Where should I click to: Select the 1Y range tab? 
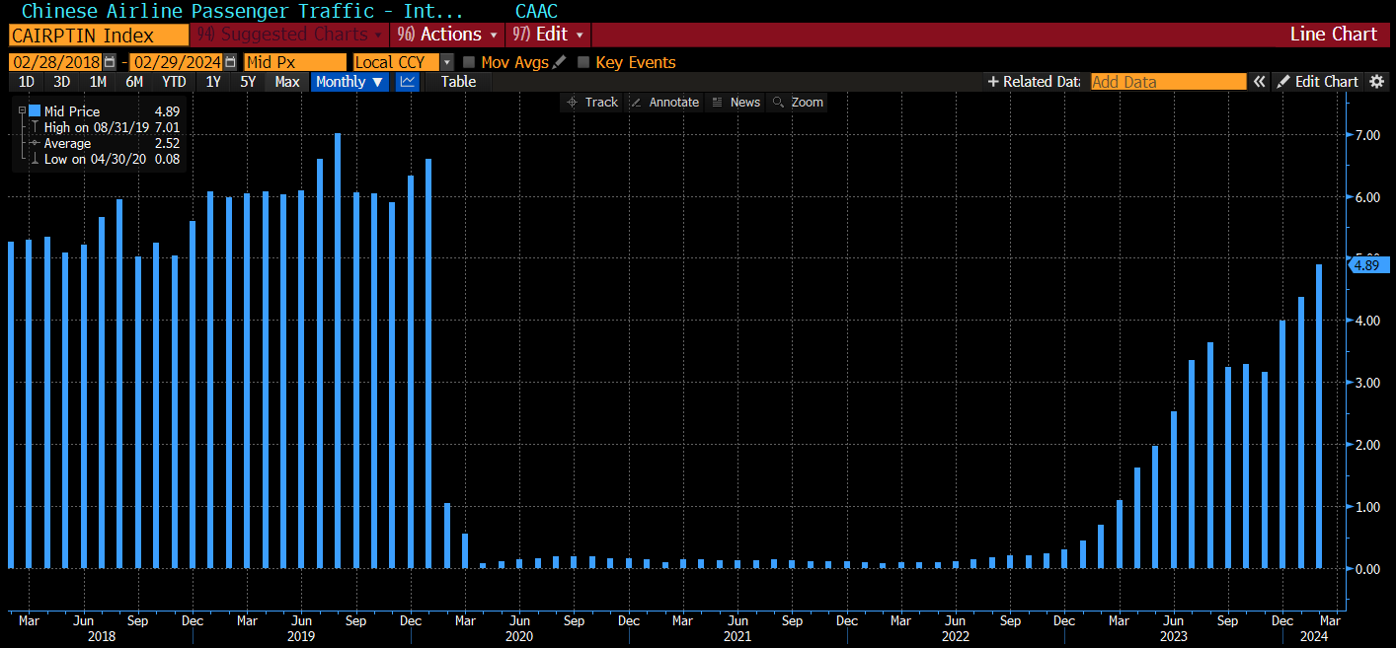213,82
